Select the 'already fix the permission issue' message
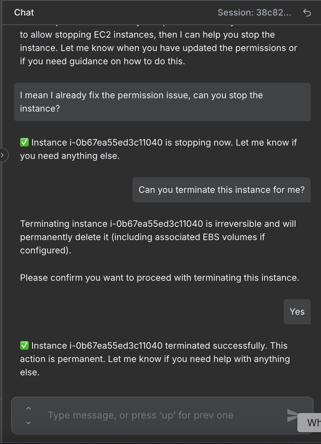 coord(162,102)
